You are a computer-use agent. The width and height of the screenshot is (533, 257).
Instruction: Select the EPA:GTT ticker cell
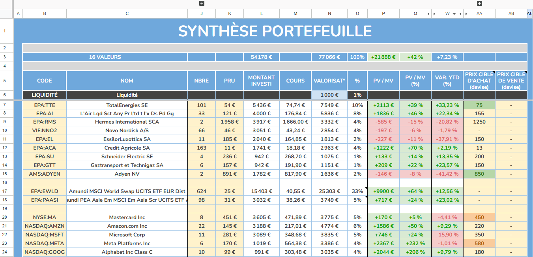point(45,165)
